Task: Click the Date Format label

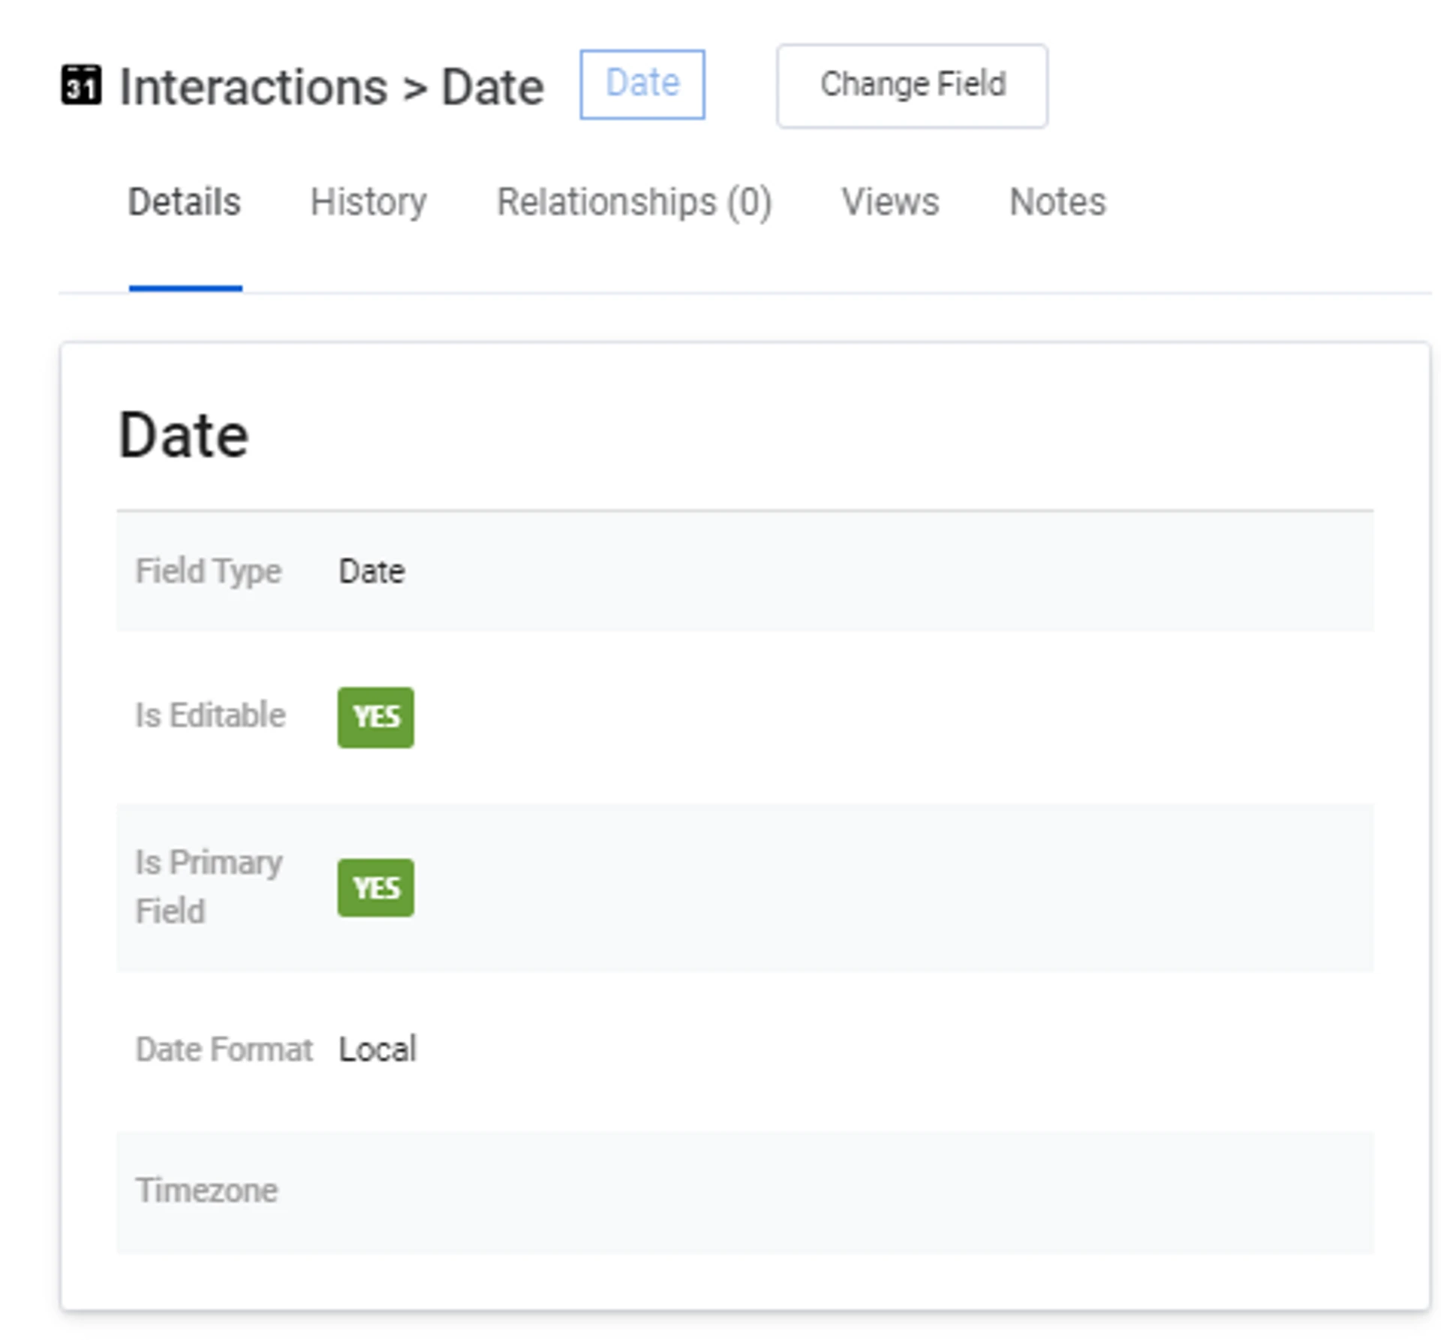Action: pyautogui.click(x=224, y=1049)
